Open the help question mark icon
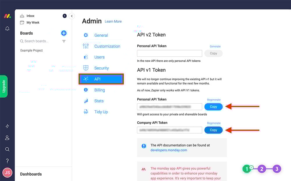The width and height of the screenshot is (291, 181). pyautogui.click(x=7, y=161)
